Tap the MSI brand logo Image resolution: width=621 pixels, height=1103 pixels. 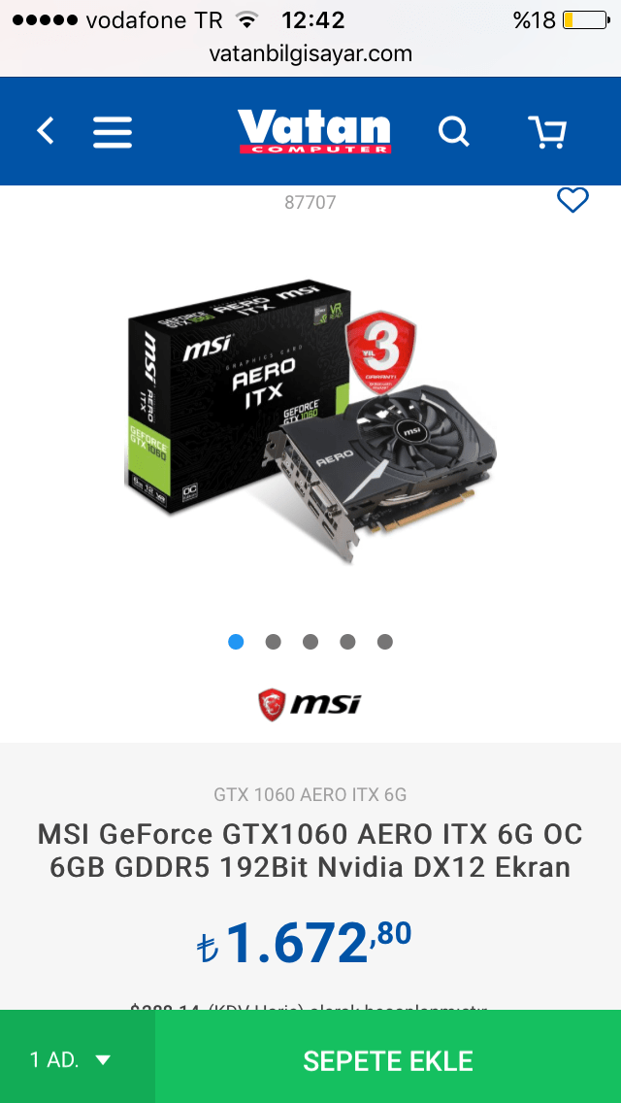coord(310,704)
